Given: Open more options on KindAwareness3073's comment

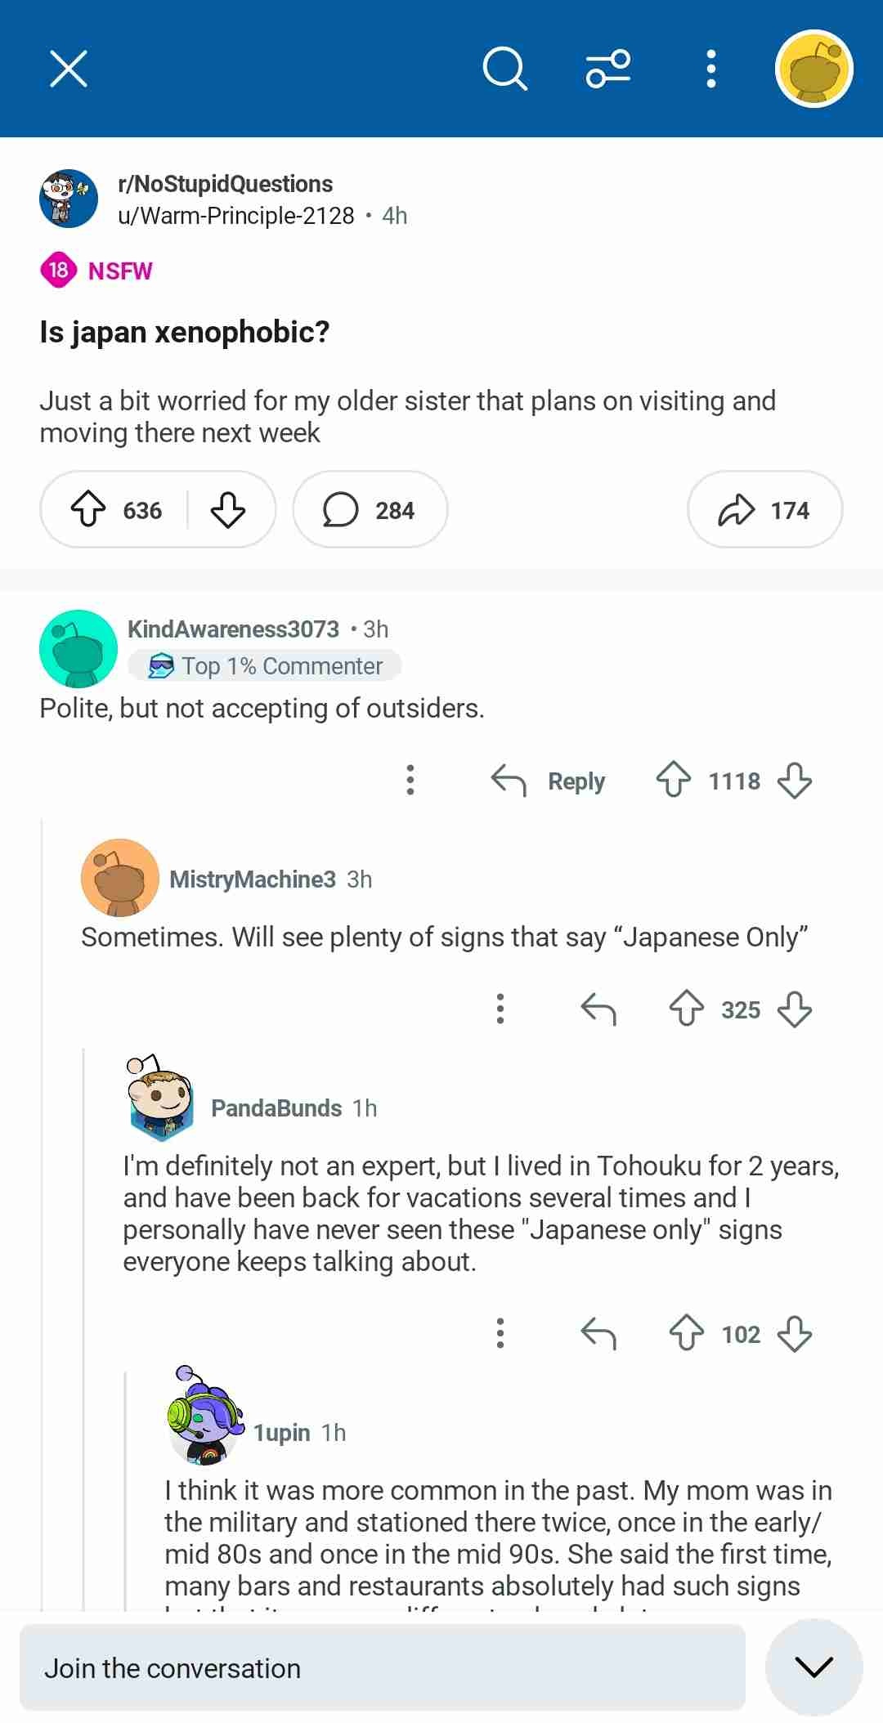Looking at the screenshot, I should pyautogui.click(x=410, y=781).
